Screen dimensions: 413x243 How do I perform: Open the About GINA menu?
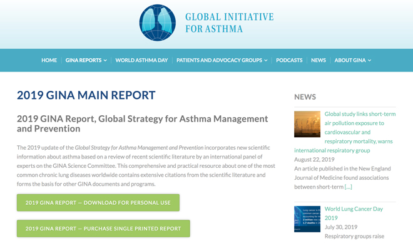click(x=350, y=60)
